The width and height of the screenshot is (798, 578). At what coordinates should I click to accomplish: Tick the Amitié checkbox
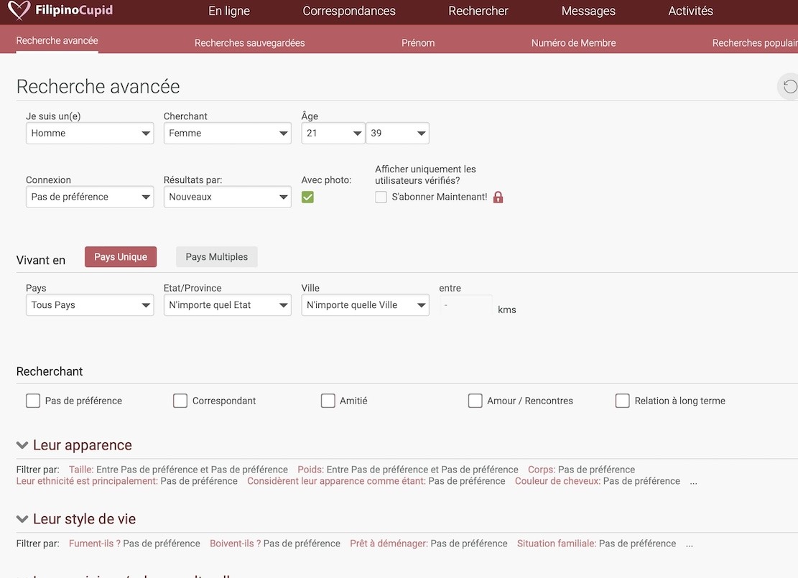coord(328,401)
